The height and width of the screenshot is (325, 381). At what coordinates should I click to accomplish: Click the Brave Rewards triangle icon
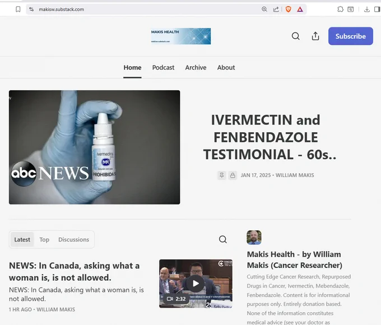[300, 9]
